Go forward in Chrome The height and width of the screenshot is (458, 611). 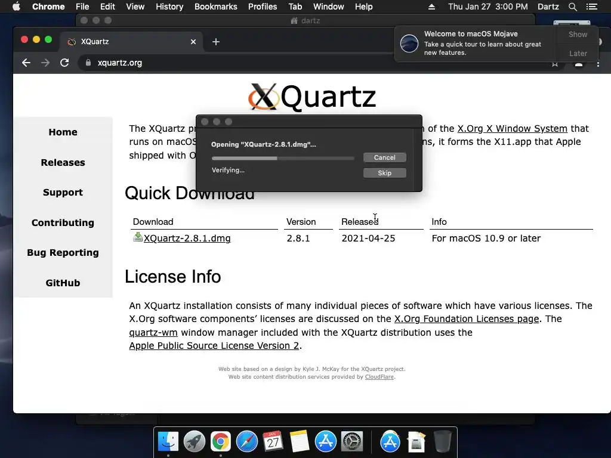point(45,63)
